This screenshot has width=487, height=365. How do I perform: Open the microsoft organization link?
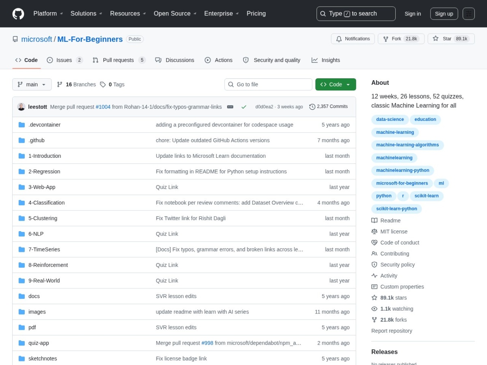pos(37,39)
